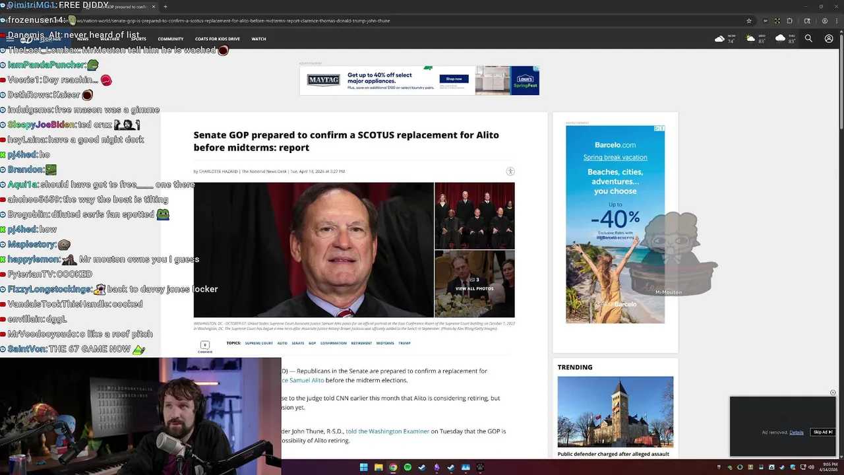Image resolution: width=844 pixels, height=475 pixels.
Task: Click the Barcelo spring break ad
Action: (615, 224)
